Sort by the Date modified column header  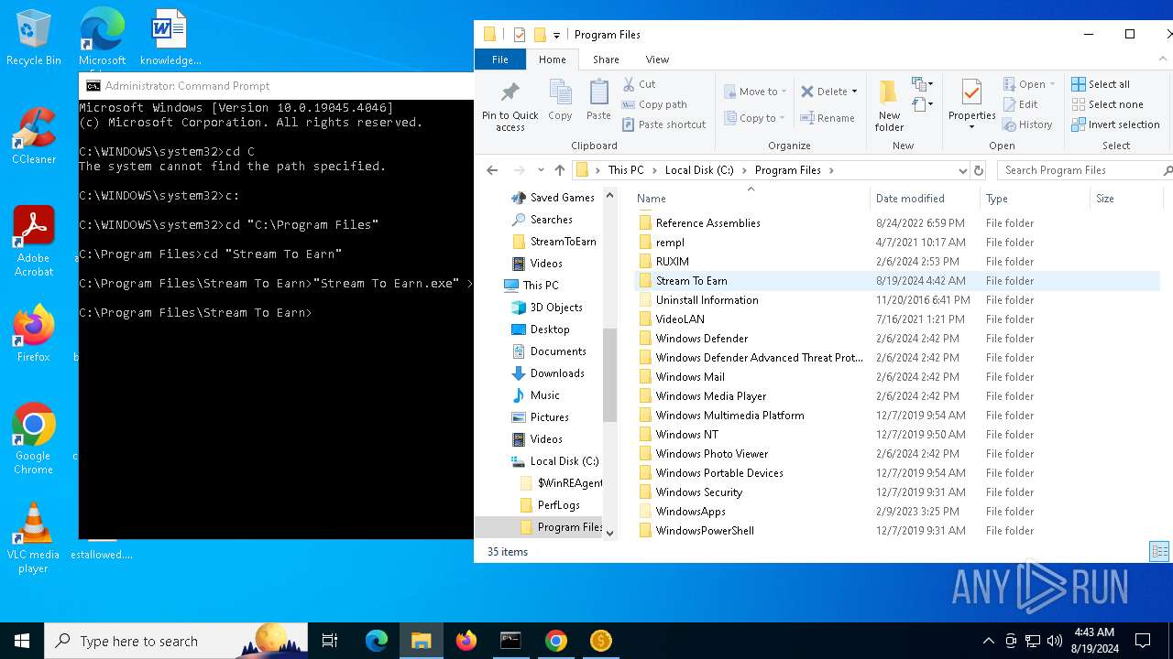point(925,199)
